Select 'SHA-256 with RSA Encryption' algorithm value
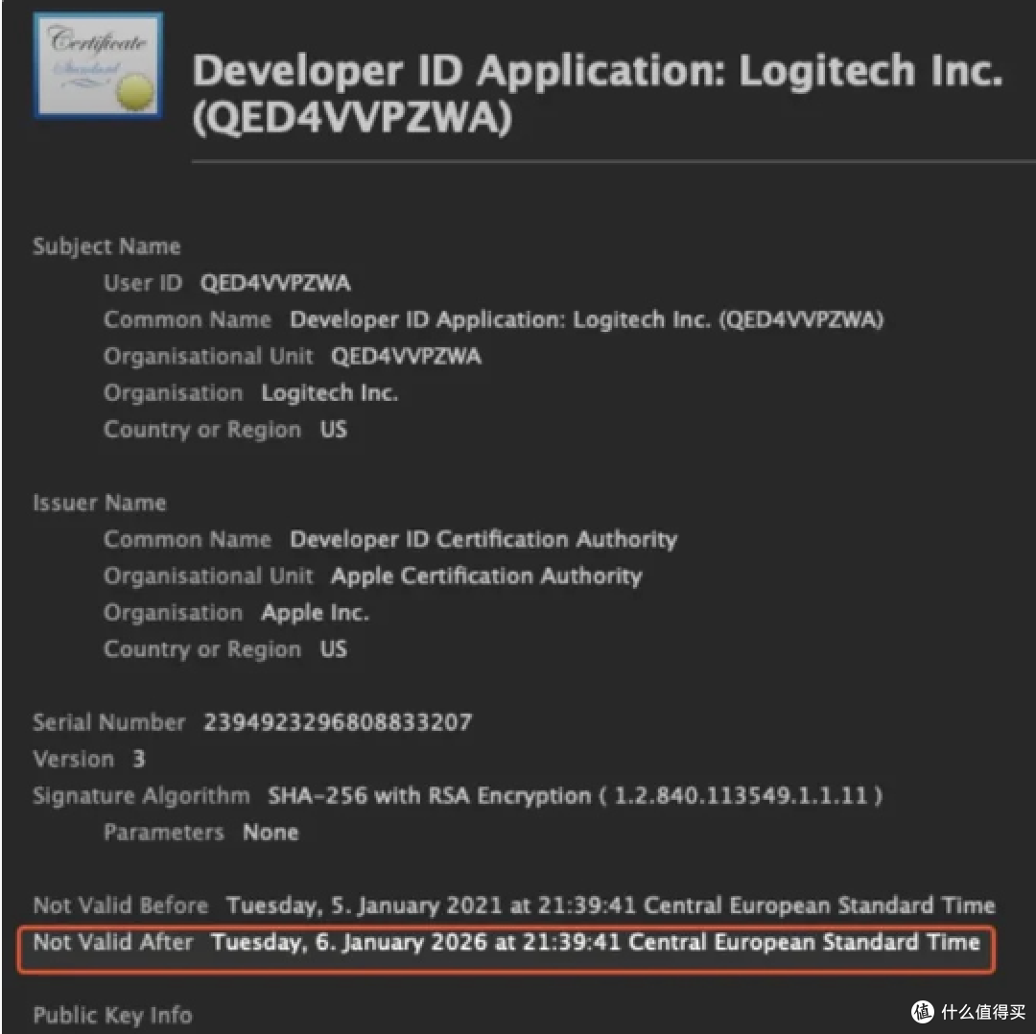This screenshot has height=1034, width=1036. coord(575,795)
